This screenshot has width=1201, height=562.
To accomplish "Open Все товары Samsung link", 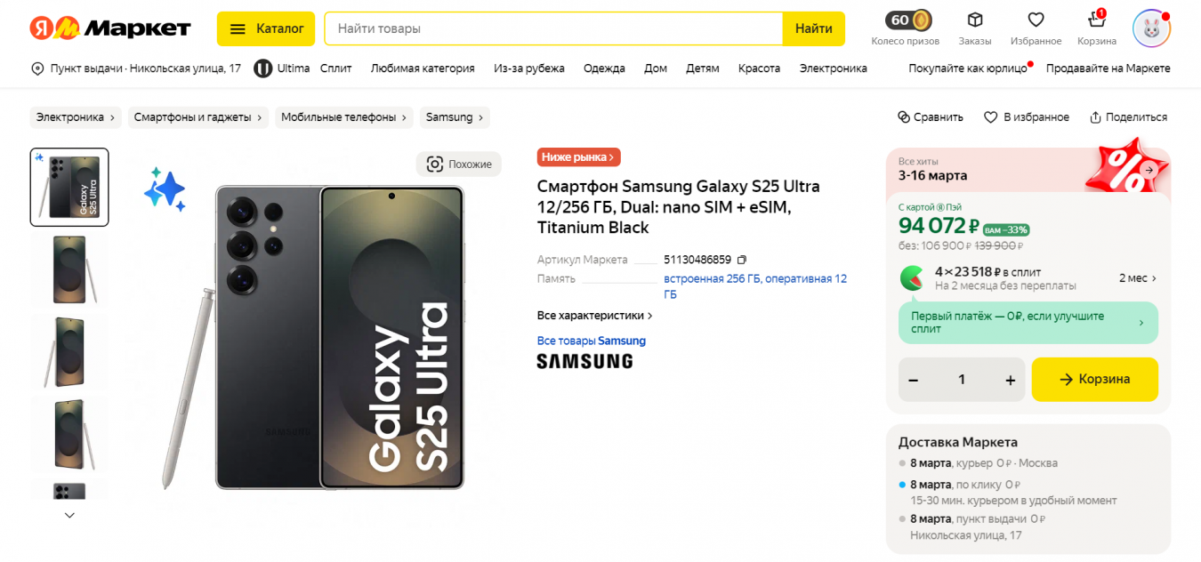I will pos(592,341).
